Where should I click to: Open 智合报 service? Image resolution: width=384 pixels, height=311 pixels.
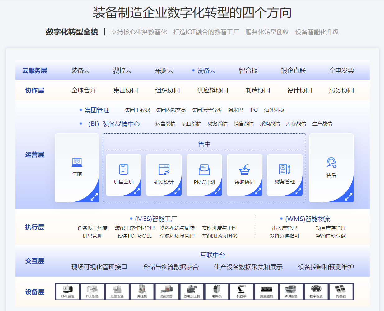pyautogui.click(x=248, y=70)
